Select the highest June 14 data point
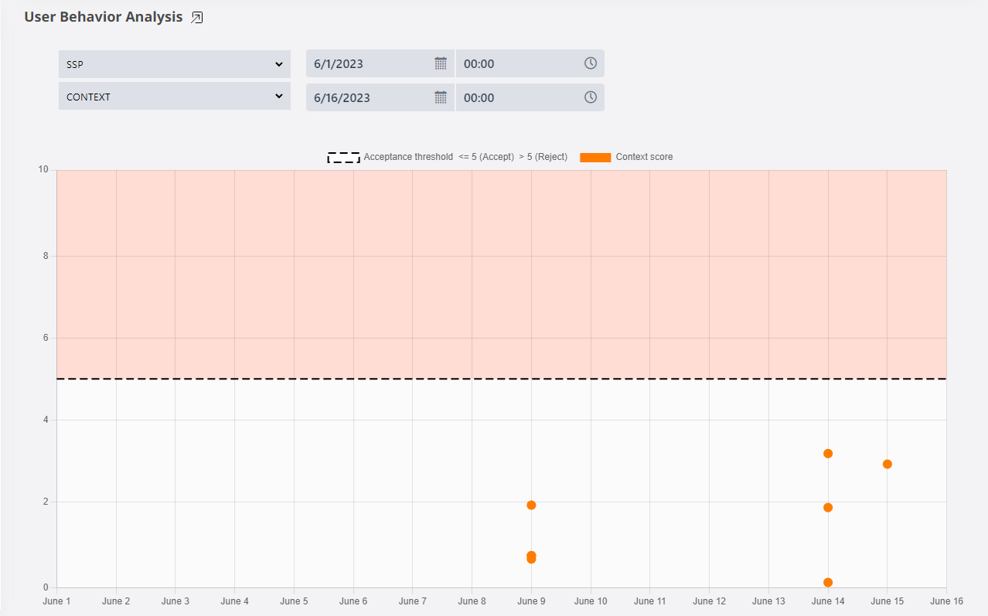The height and width of the screenshot is (616, 988). [828, 454]
